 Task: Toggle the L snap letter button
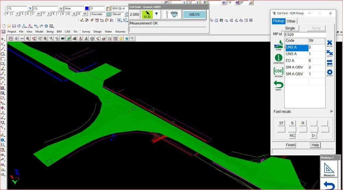click(12, 14)
